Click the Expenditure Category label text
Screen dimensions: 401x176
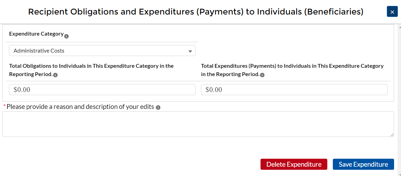[x=36, y=34]
